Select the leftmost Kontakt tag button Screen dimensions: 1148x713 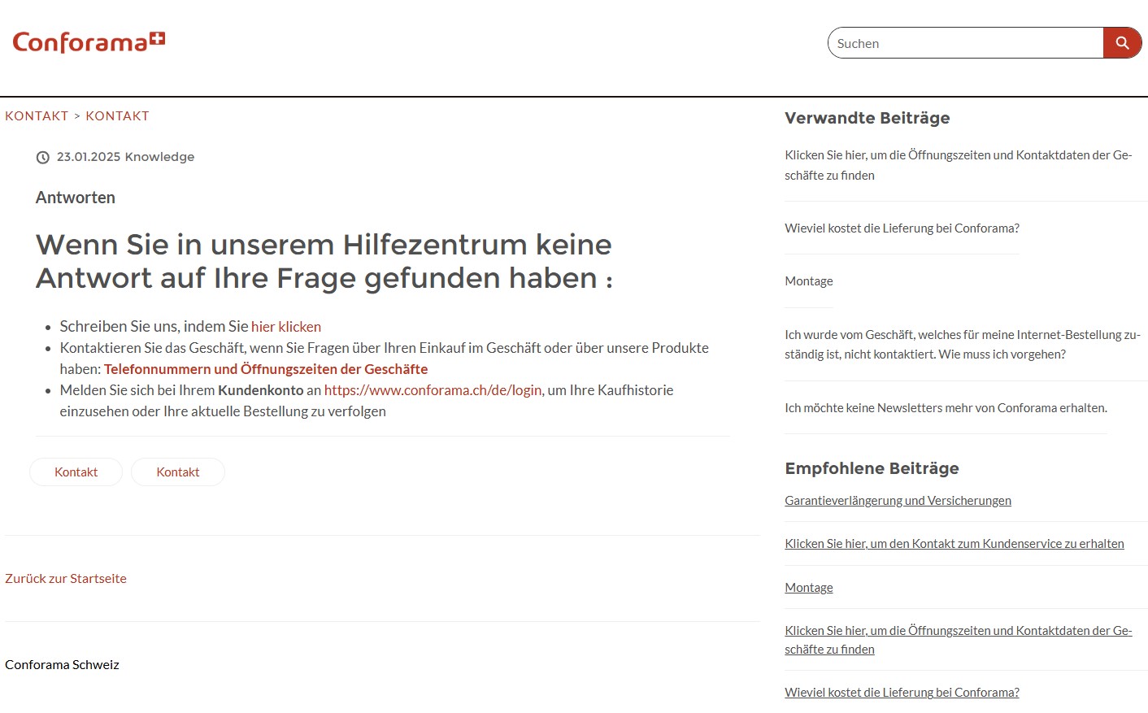click(76, 472)
